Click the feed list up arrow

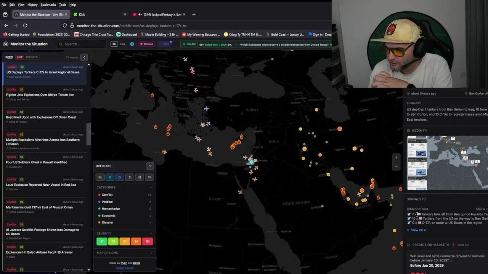point(88,65)
